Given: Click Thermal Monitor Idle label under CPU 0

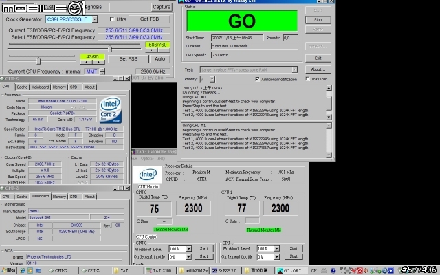Looking at the screenshot, I should point(171,230).
